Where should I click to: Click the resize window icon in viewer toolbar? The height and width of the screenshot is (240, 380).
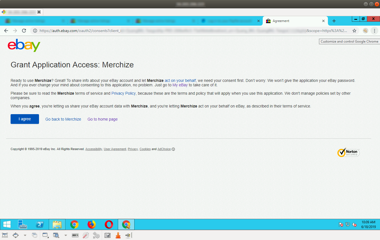click(x=46, y=235)
